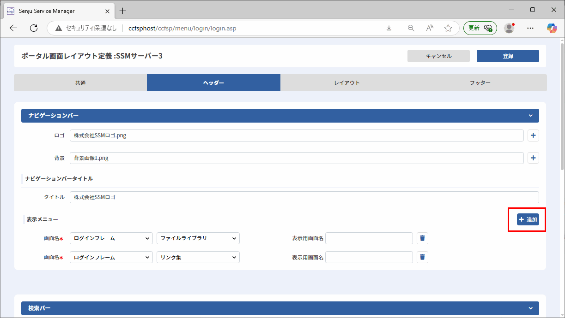Close the Senju Service Manager tab
Image resolution: width=565 pixels, height=318 pixels.
[x=107, y=11]
